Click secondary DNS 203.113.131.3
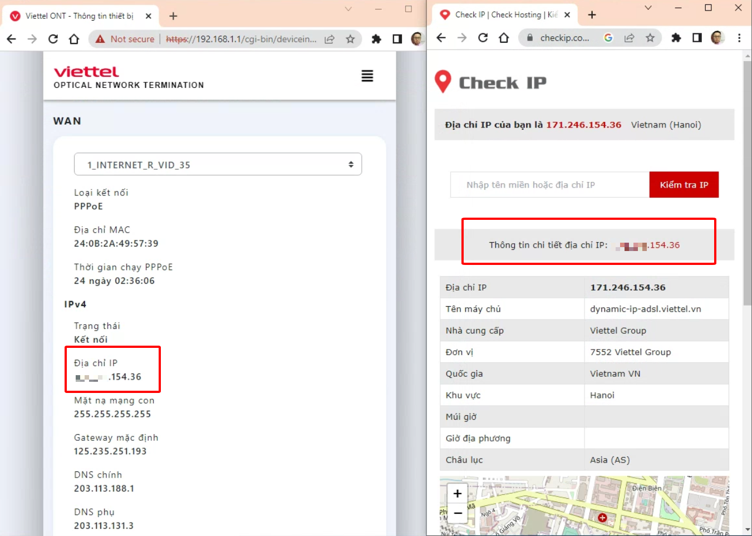This screenshot has height=536, width=752. [104, 526]
